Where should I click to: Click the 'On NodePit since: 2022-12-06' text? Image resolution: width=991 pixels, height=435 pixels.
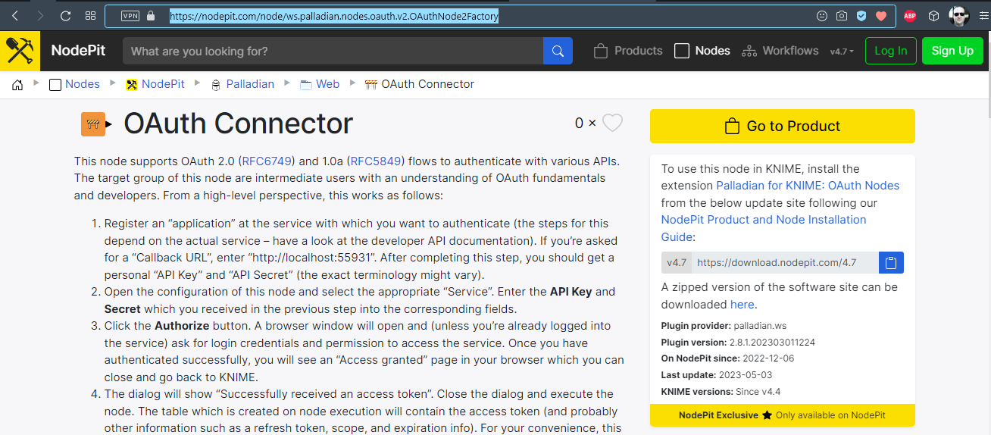coord(726,358)
